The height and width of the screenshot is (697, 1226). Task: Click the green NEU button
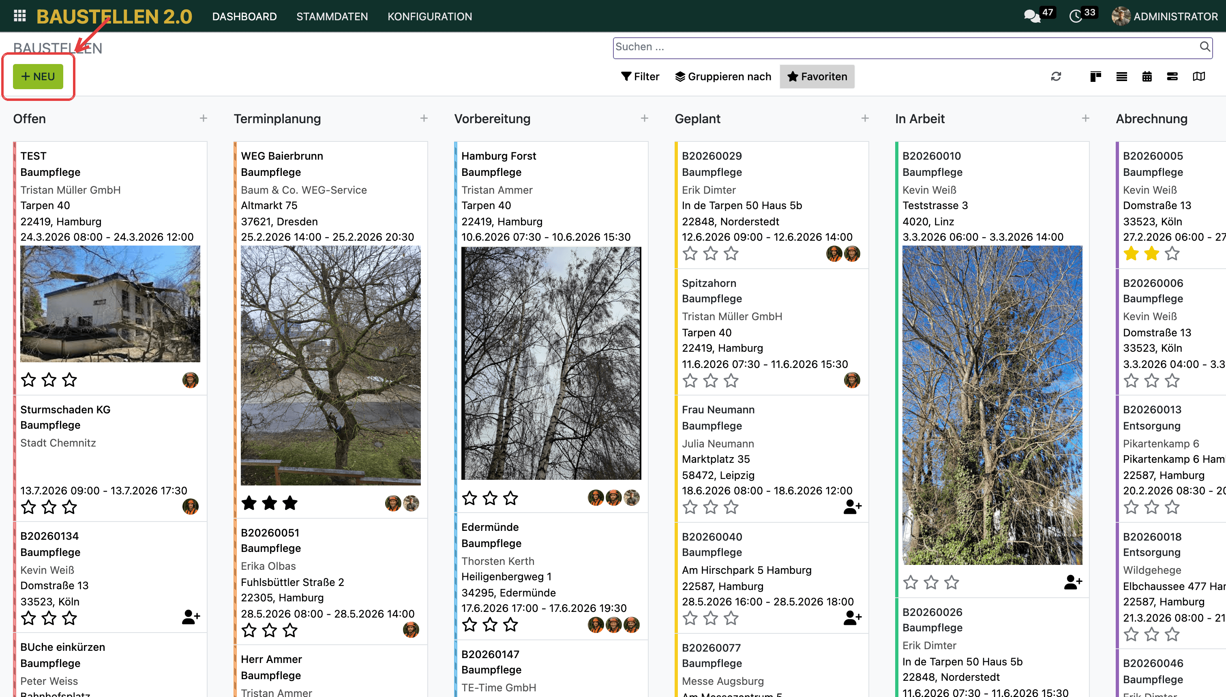click(x=38, y=77)
